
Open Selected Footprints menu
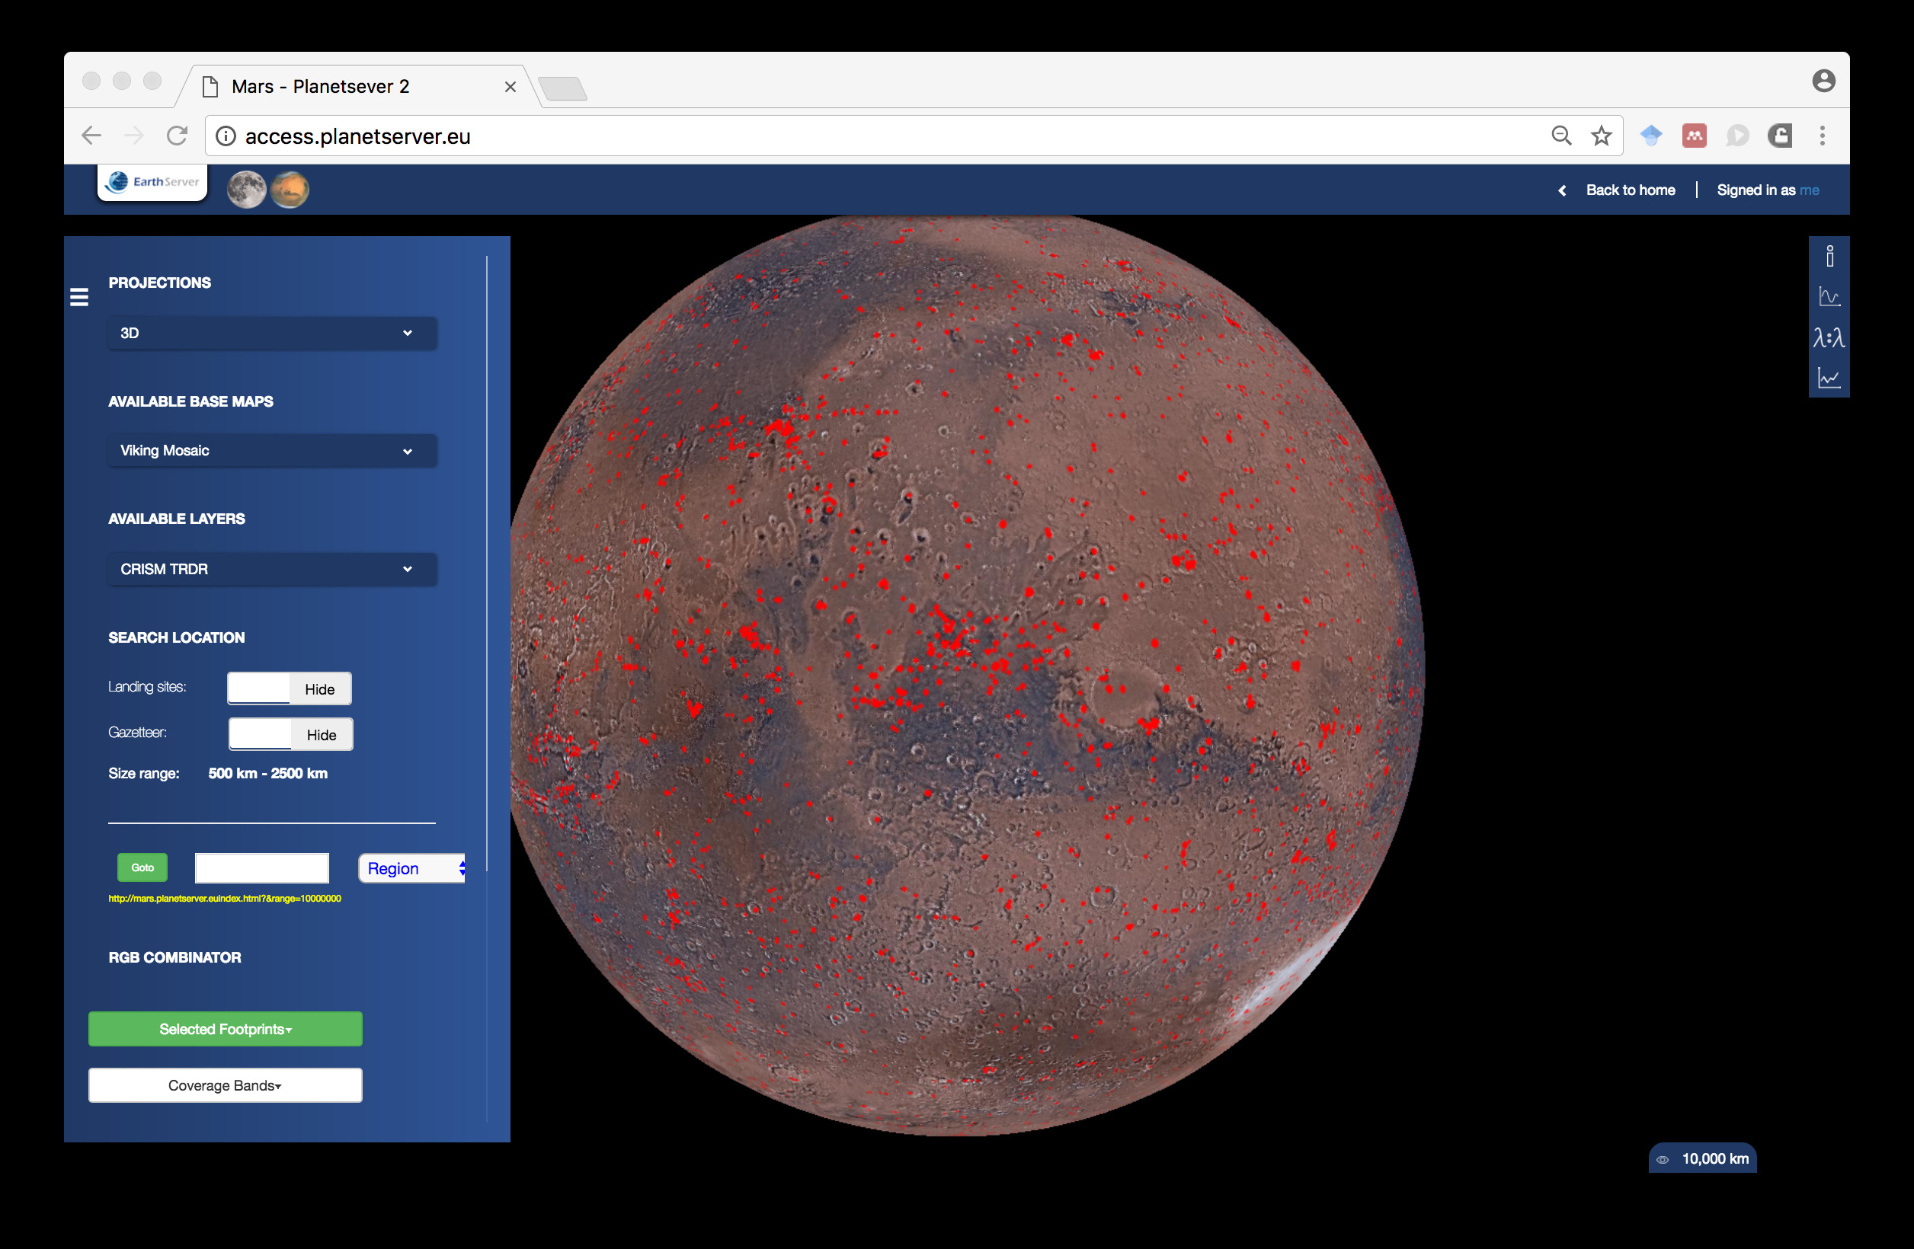[226, 1029]
